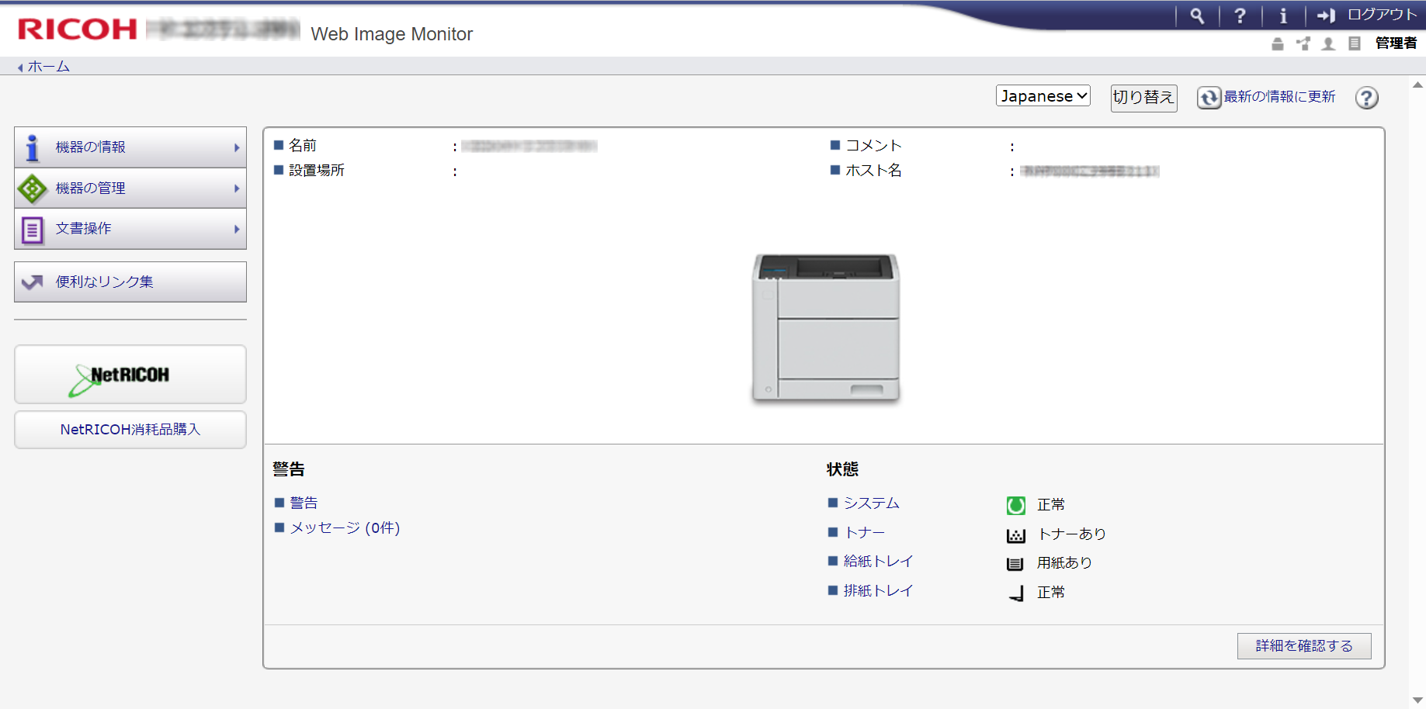The height and width of the screenshot is (709, 1426).
Task: Click the output tray status icon
Action: click(x=1016, y=594)
